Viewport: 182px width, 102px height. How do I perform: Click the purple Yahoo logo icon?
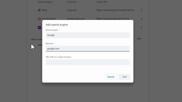[x=39, y=27]
